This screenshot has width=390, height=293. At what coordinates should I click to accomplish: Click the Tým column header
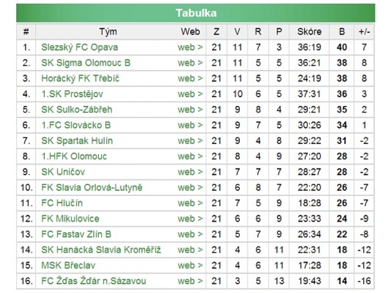point(108,32)
